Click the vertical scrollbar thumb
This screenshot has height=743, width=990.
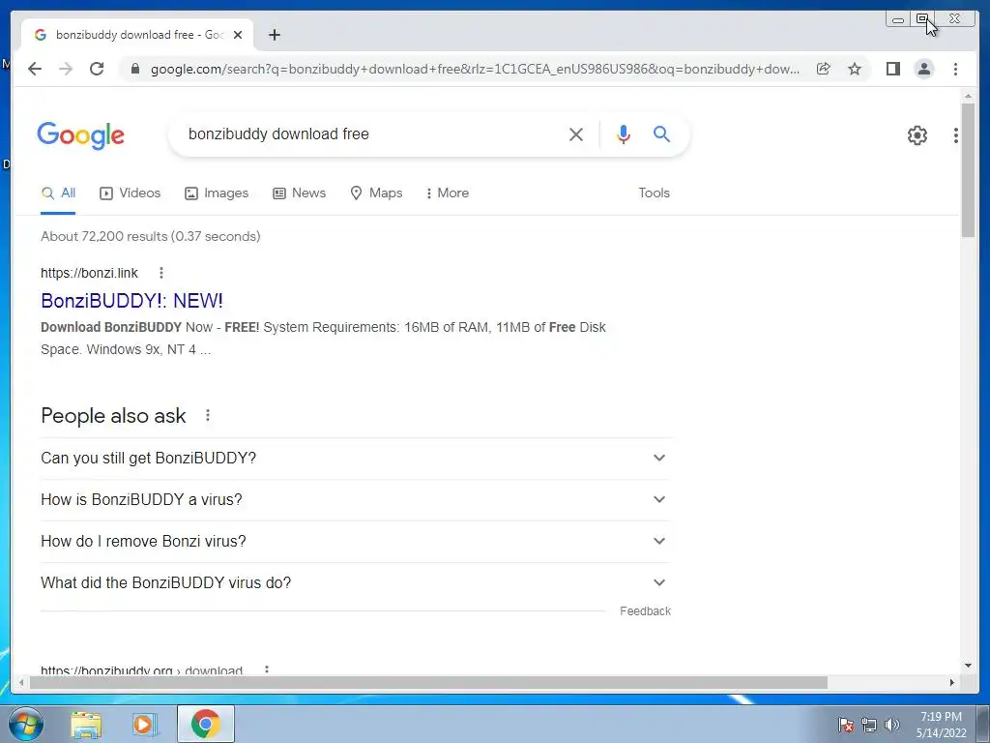tap(968, 170)
